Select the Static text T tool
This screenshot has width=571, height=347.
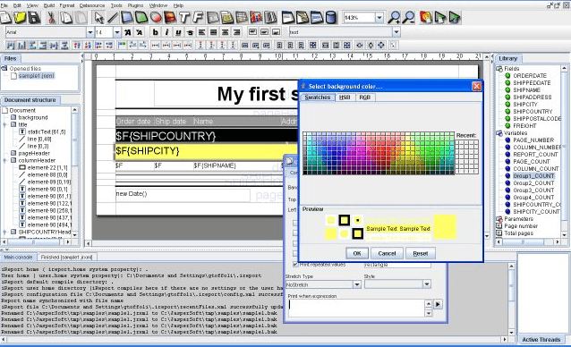(x=184, y=18)
